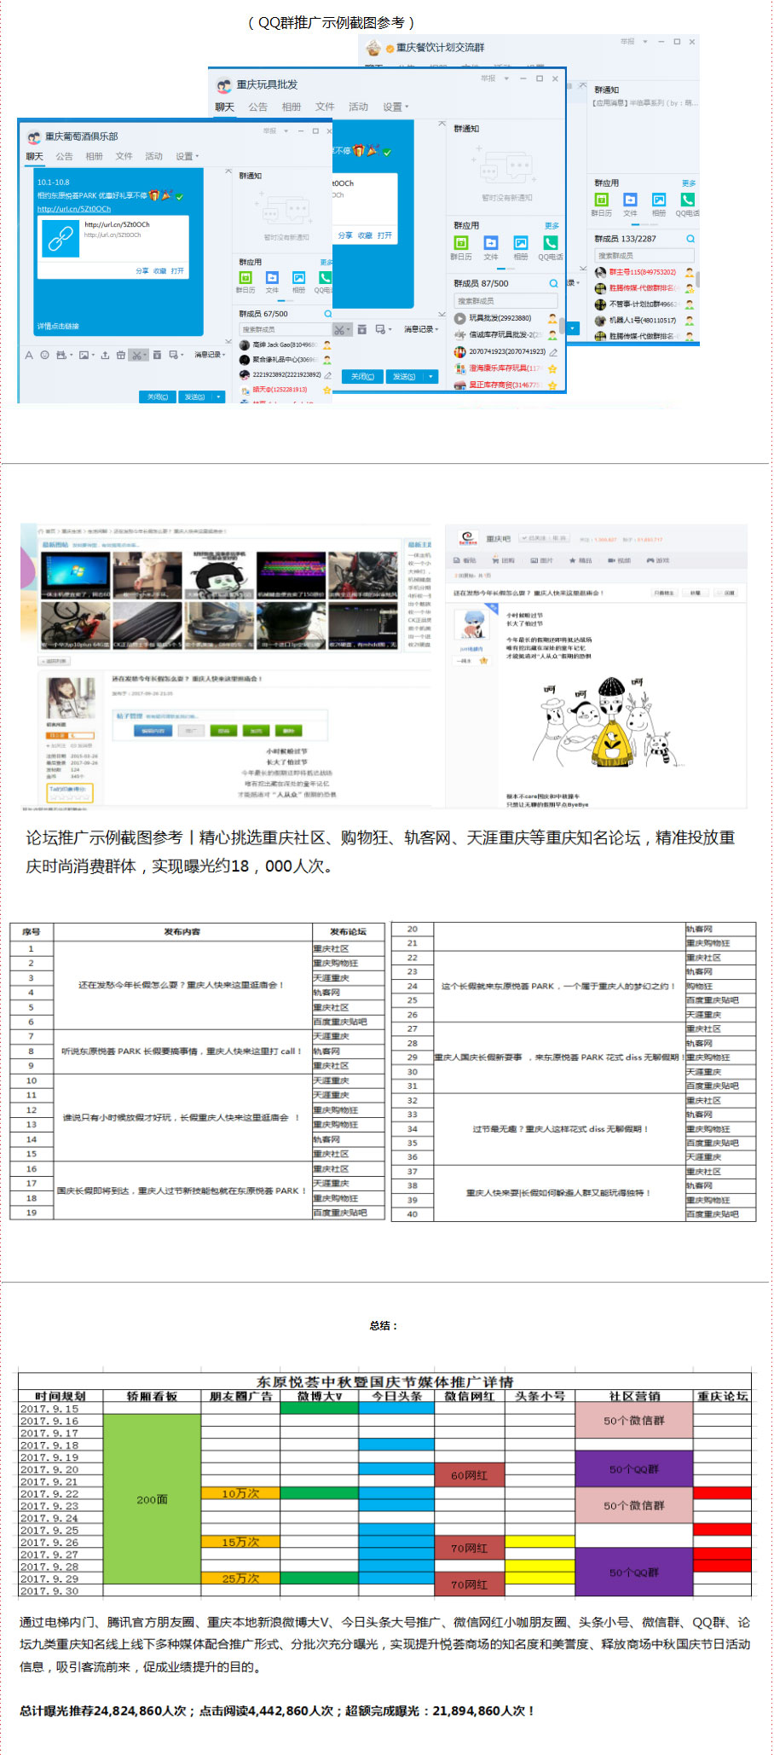Click member search magnifier in 重庆玩具批发 window

(553, 283)
